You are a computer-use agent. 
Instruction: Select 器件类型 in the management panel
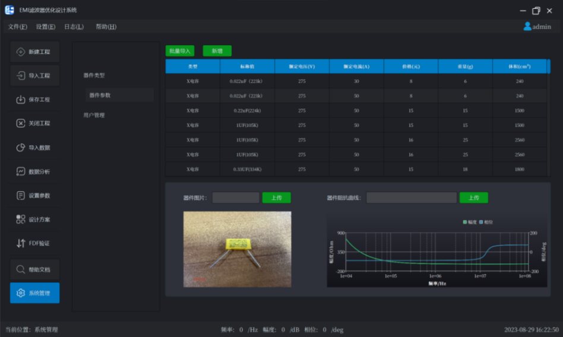click(94, 75)
